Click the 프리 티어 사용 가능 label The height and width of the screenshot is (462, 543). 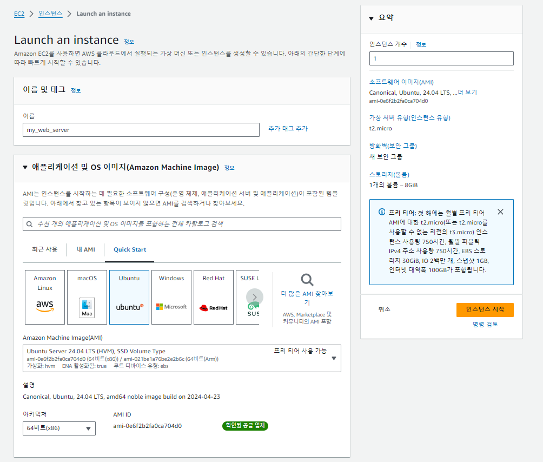300,351
